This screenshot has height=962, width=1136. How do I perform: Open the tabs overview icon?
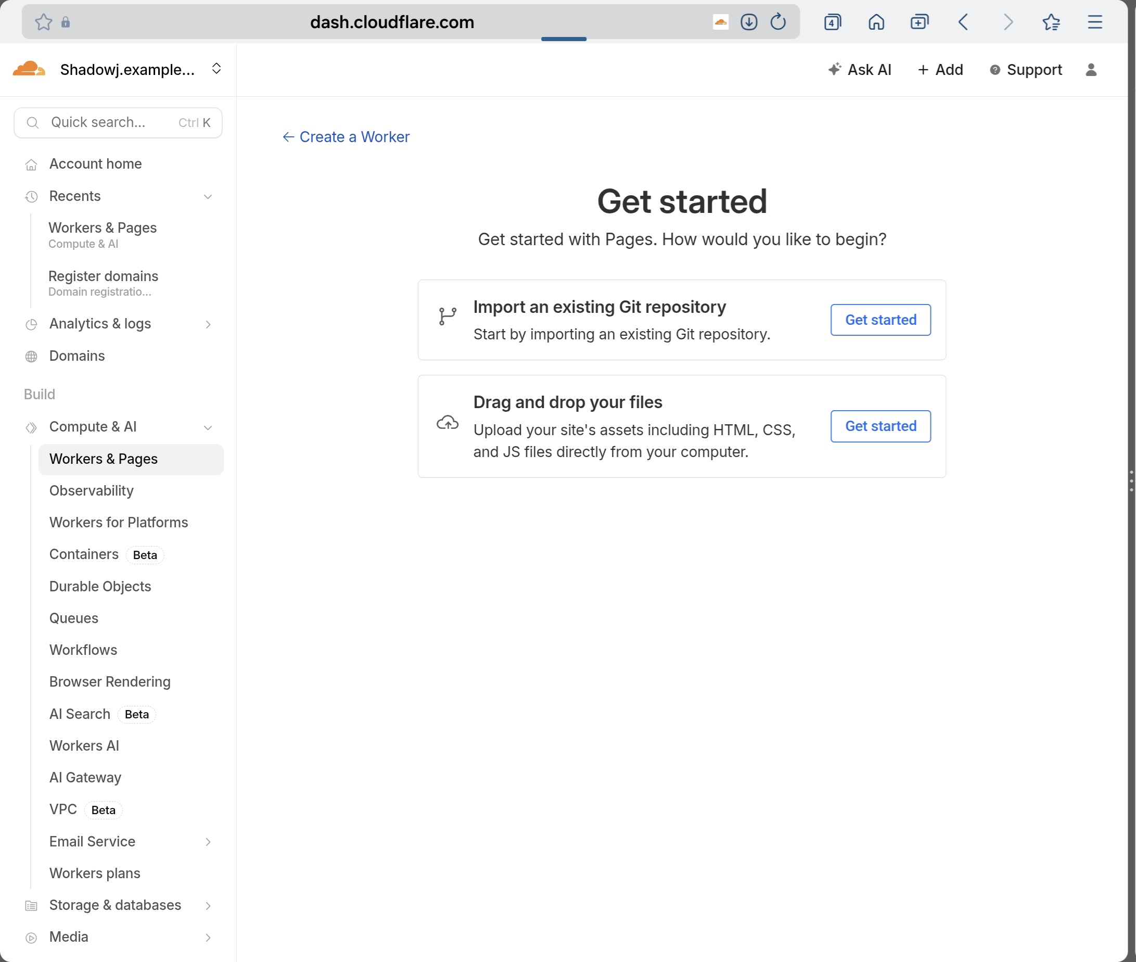point(833,22)
